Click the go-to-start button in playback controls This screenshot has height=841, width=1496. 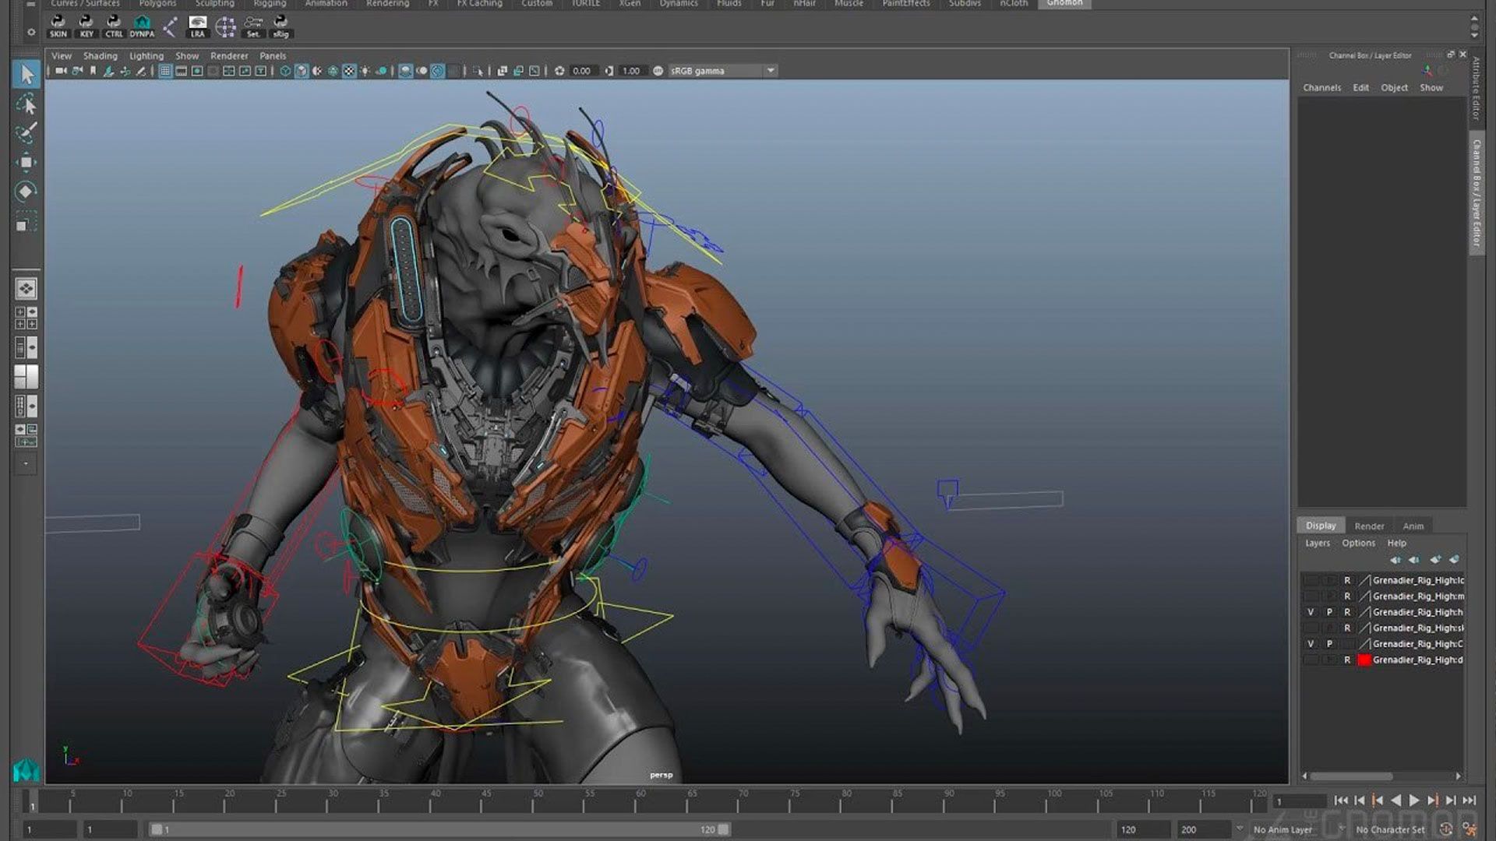tap(1341, 799)
